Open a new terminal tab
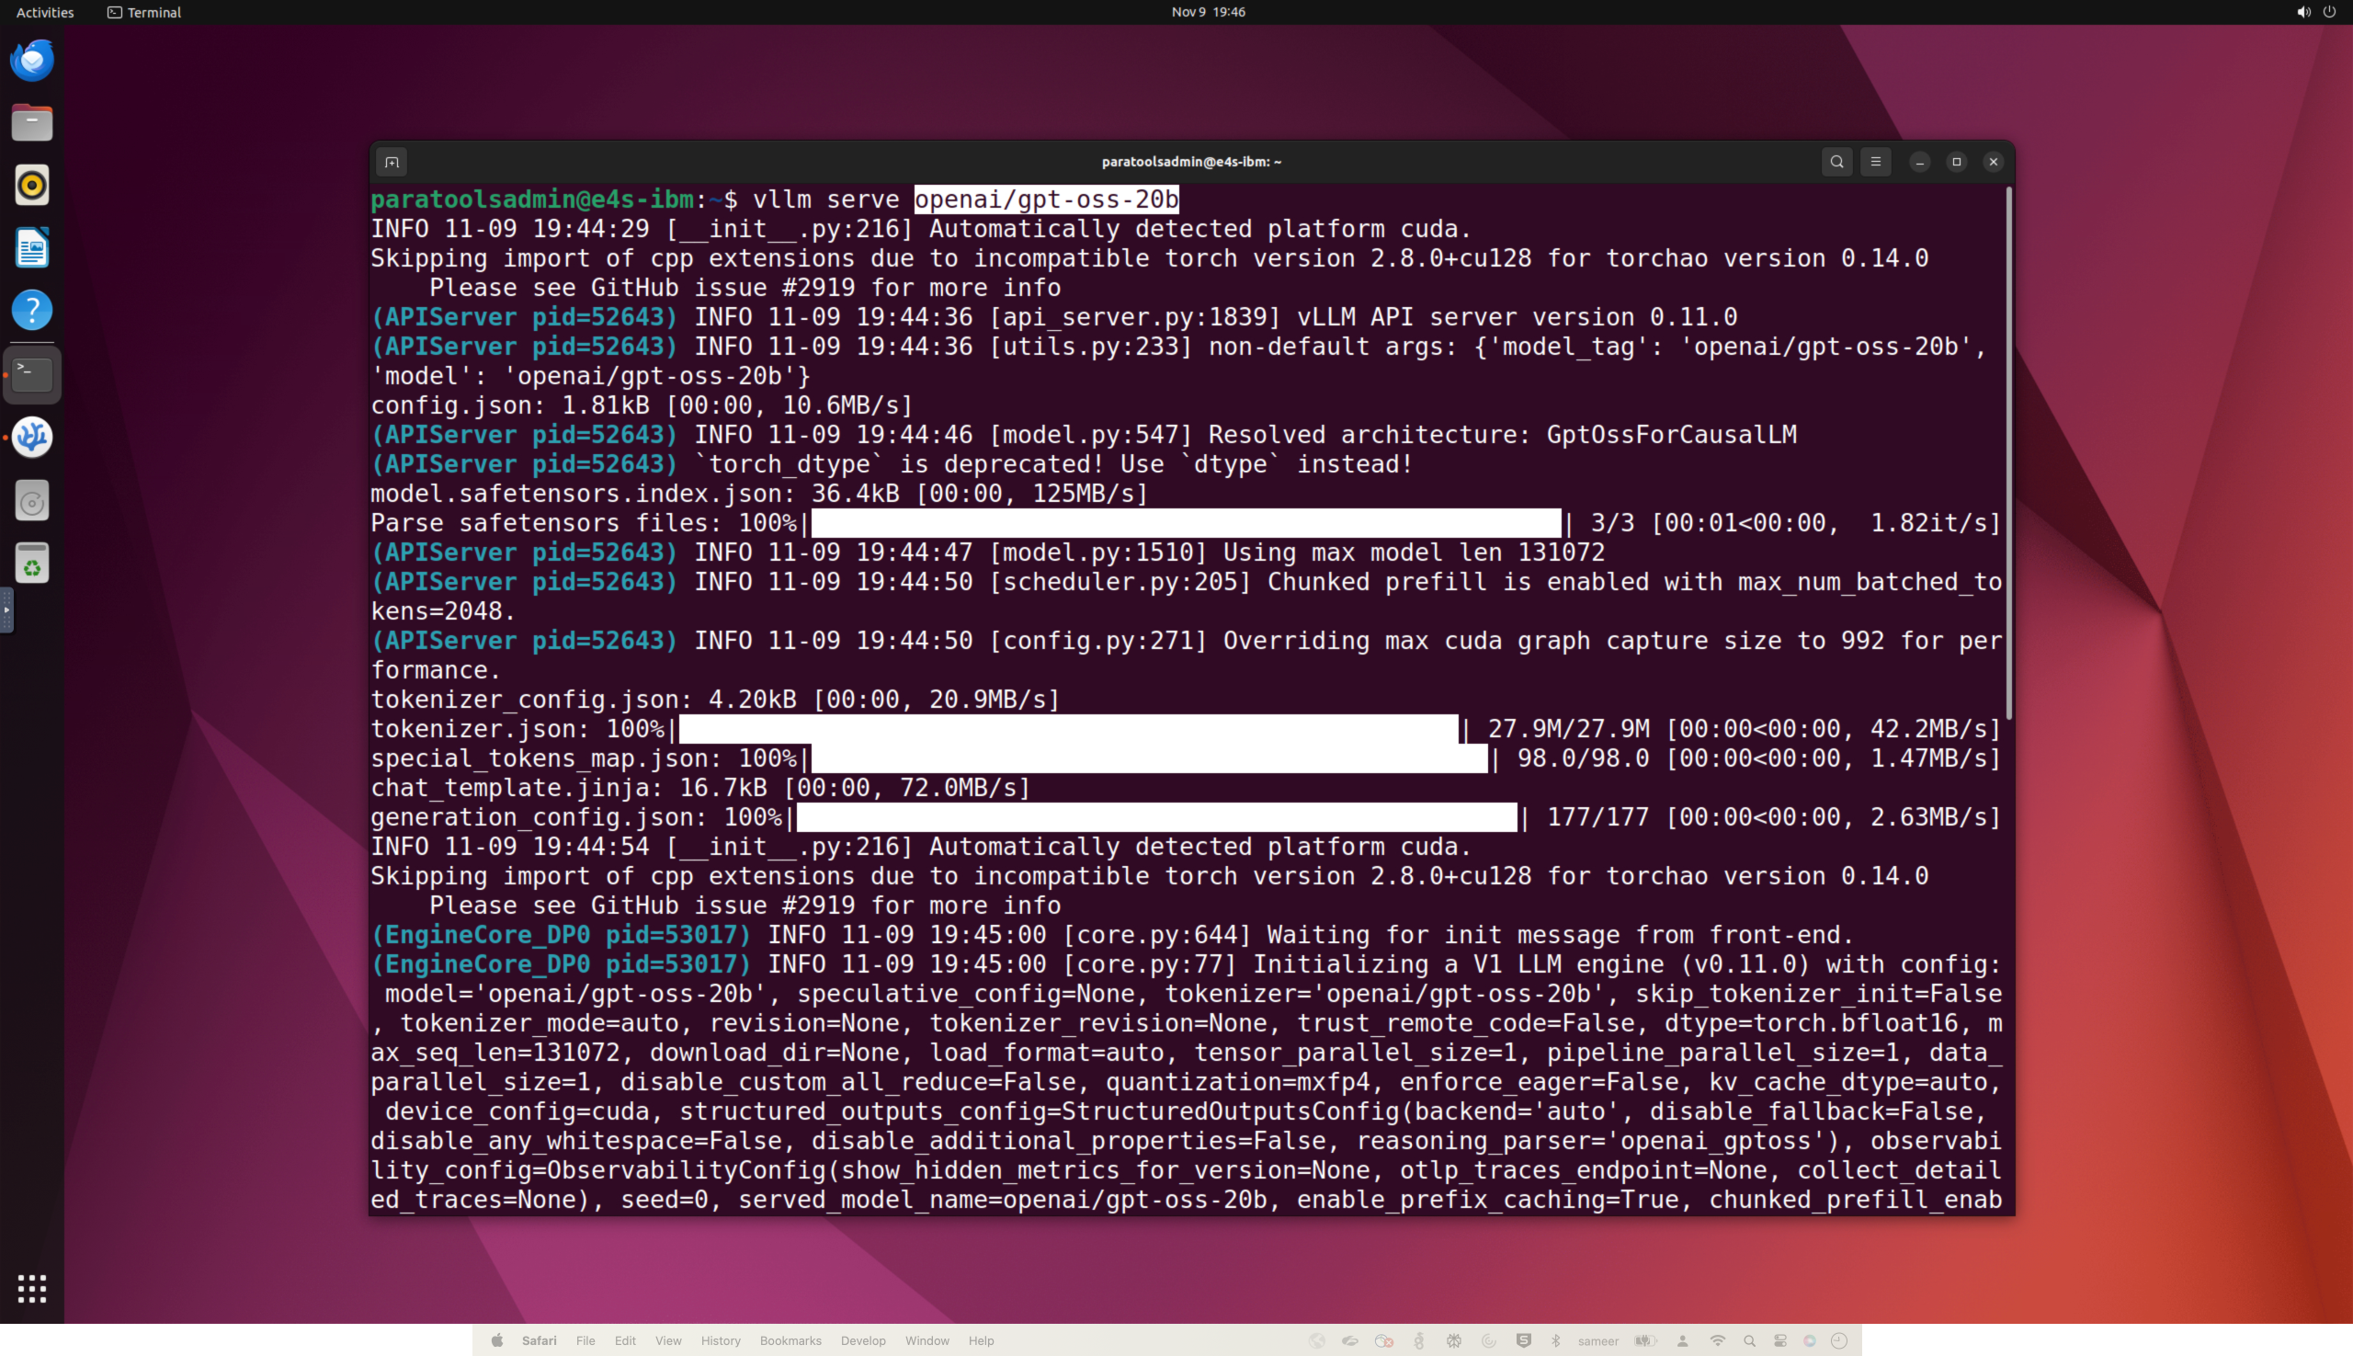The image size is (2353, 1356). click(x=392, y=162)
